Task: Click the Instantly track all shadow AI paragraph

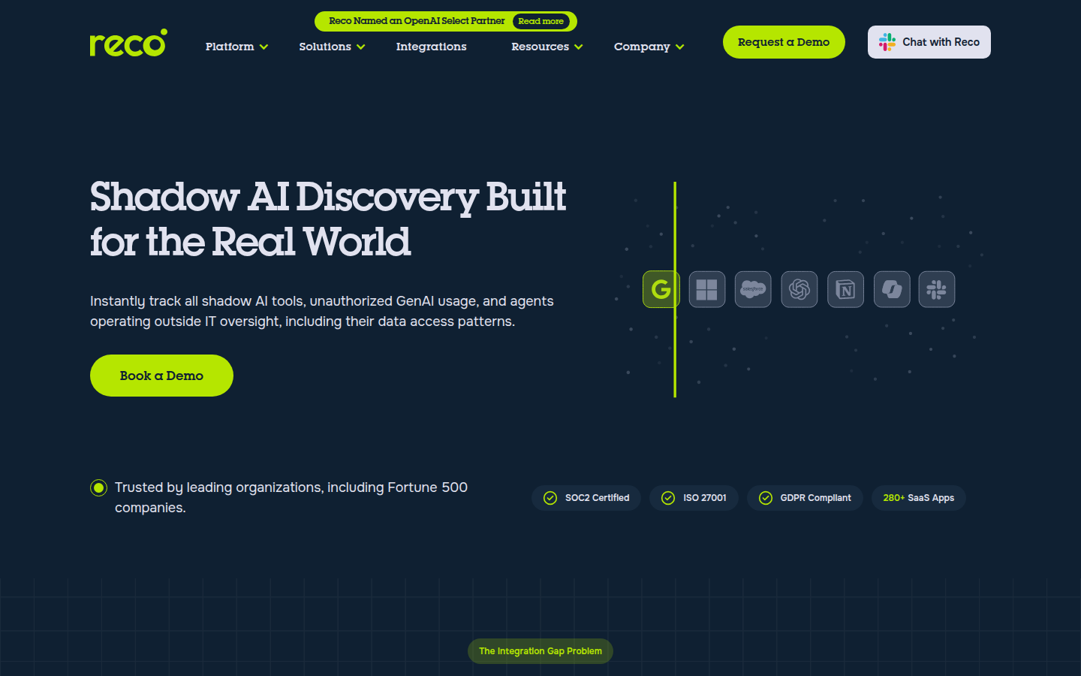Action: [x=322, y=311]
